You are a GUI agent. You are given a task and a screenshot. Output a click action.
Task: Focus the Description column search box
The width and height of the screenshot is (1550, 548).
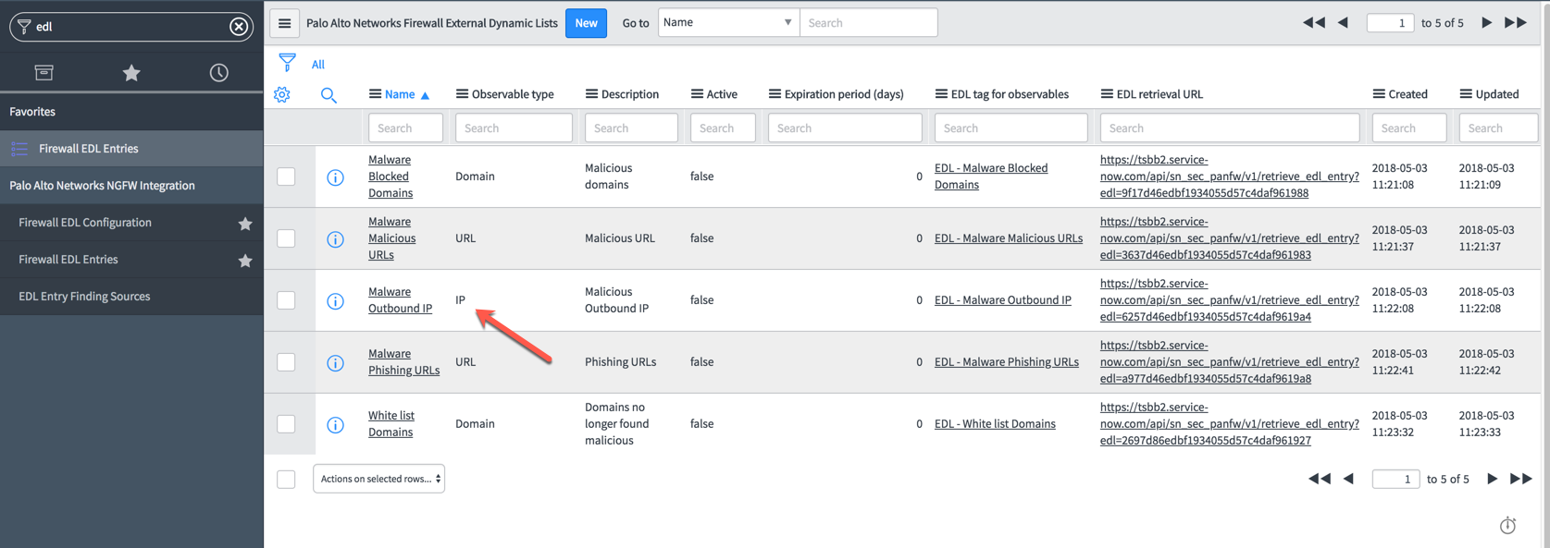[x=631, y=128]
